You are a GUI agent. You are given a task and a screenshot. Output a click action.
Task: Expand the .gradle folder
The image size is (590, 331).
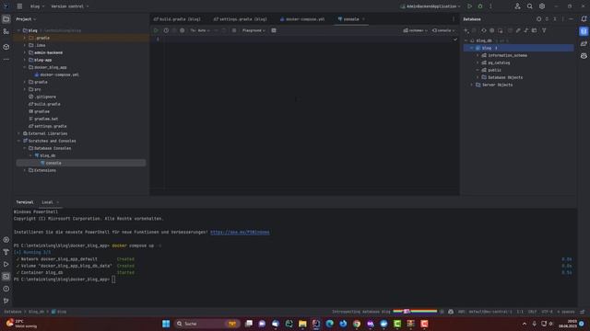25,38
